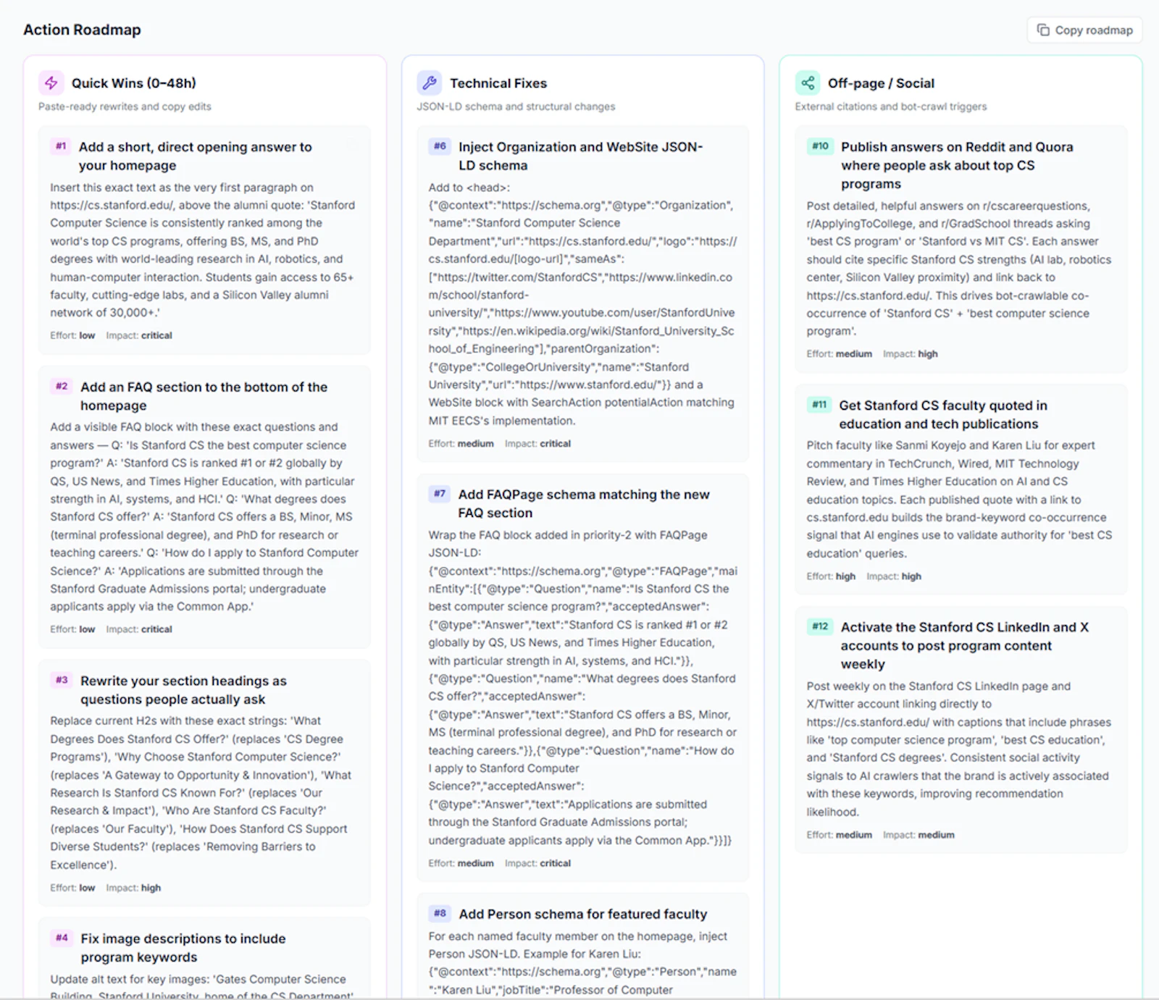Click 'Impact: medium' on card #12

tap(919, 835)
